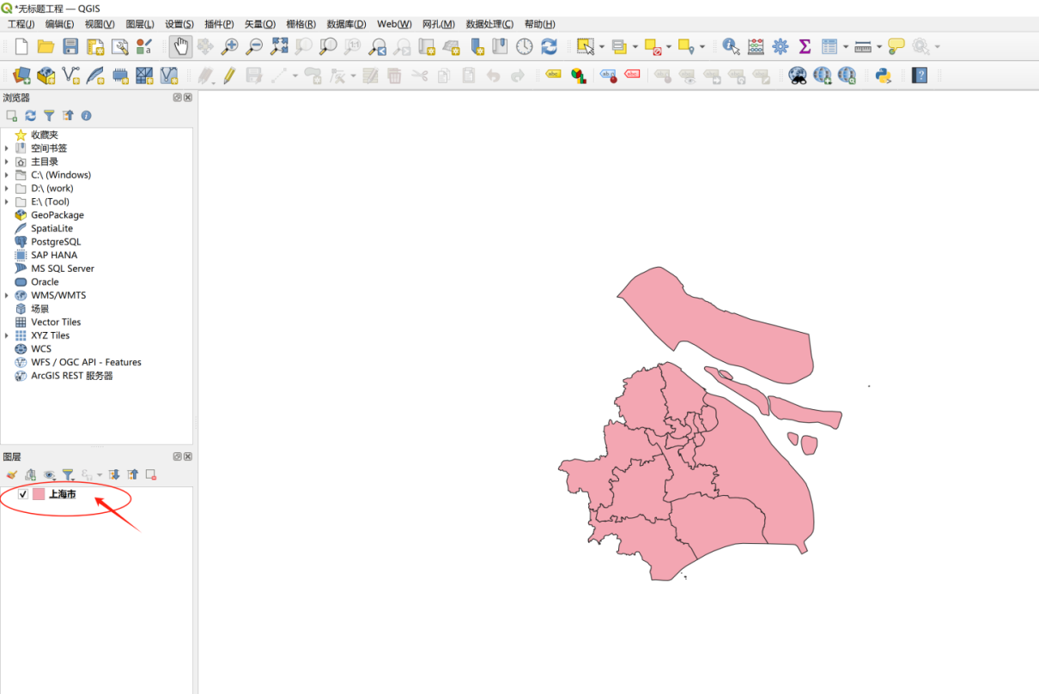
Task: Open the attribute table dropdown arrow
Action: tap(846, 47)
